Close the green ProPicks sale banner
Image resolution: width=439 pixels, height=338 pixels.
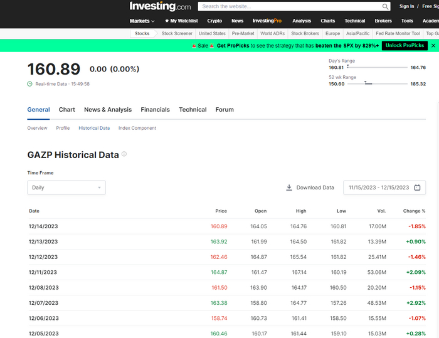point(433,46)
